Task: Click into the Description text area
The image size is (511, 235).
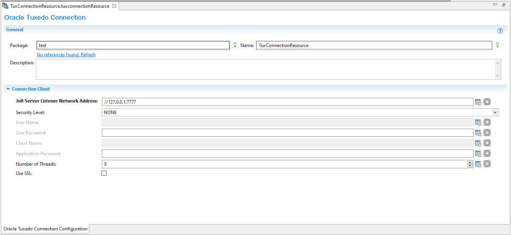Action: (x=265, y=69)
